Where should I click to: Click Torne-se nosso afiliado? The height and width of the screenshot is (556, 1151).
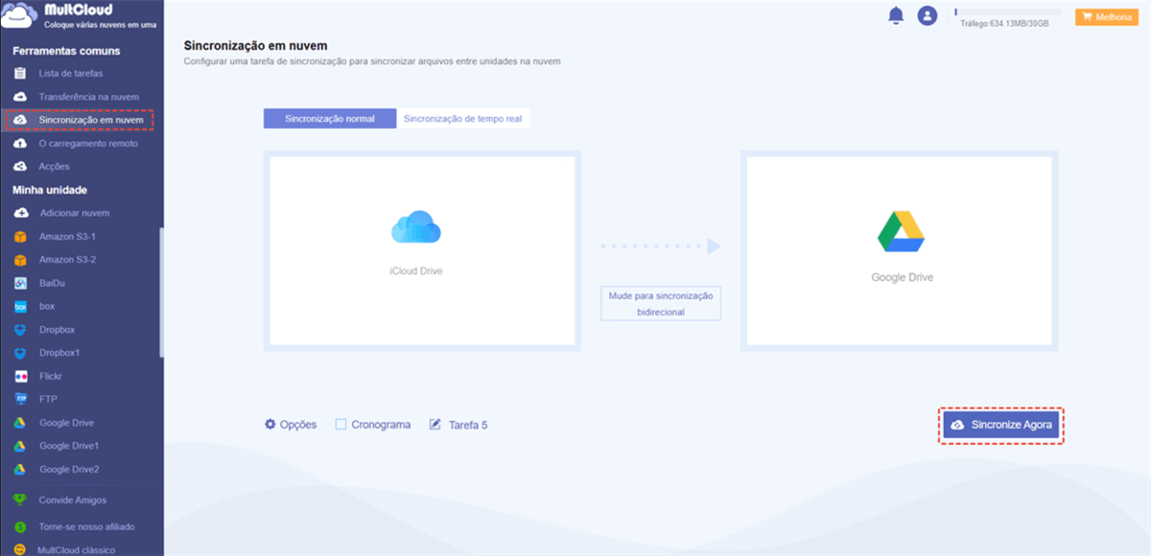pos(87,526)
